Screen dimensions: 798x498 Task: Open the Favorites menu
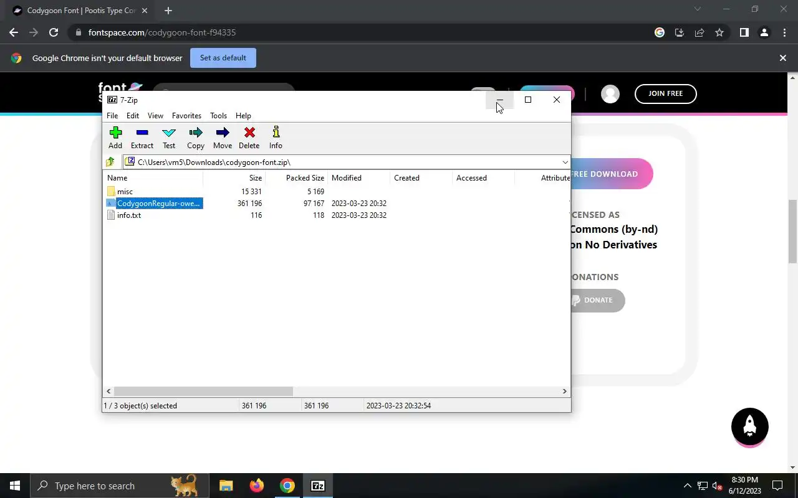point(186,116)
